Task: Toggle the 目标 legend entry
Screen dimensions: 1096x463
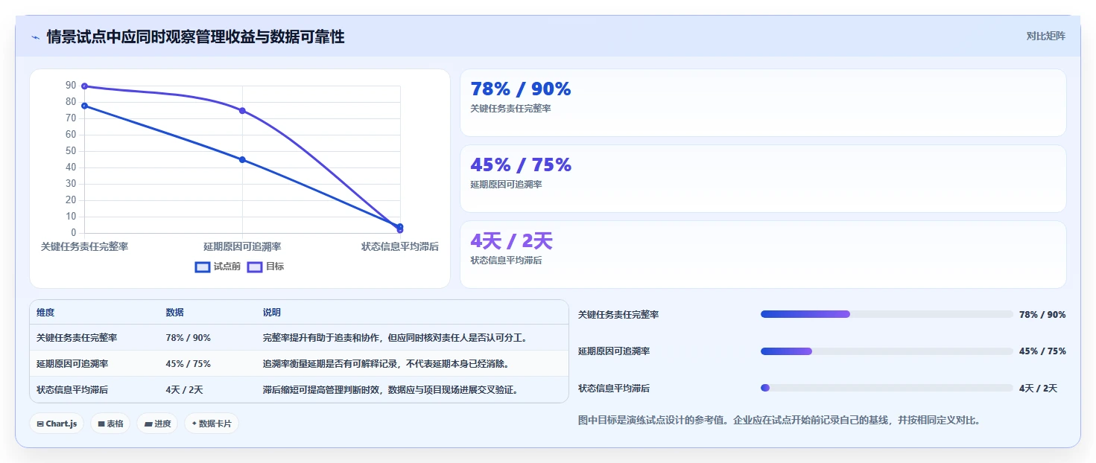Action: pos(265,266)
